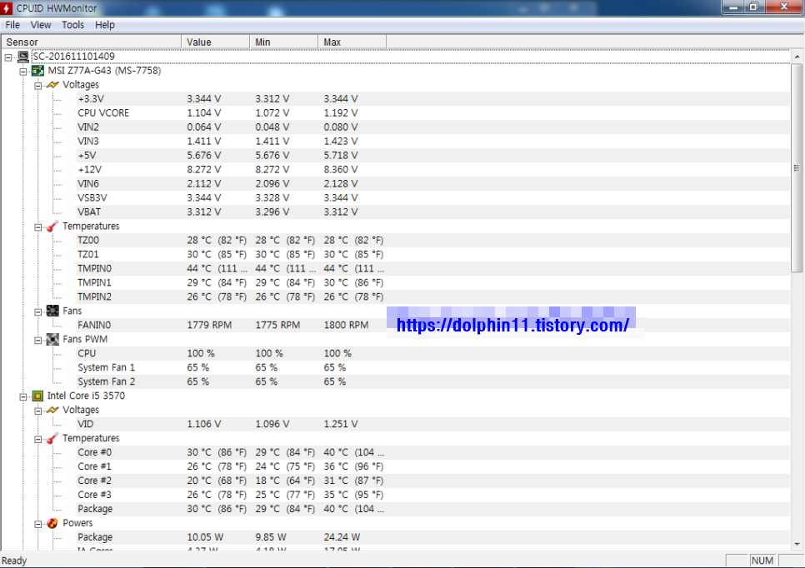Collapse the Fans PWM group

tap(38, 340)
